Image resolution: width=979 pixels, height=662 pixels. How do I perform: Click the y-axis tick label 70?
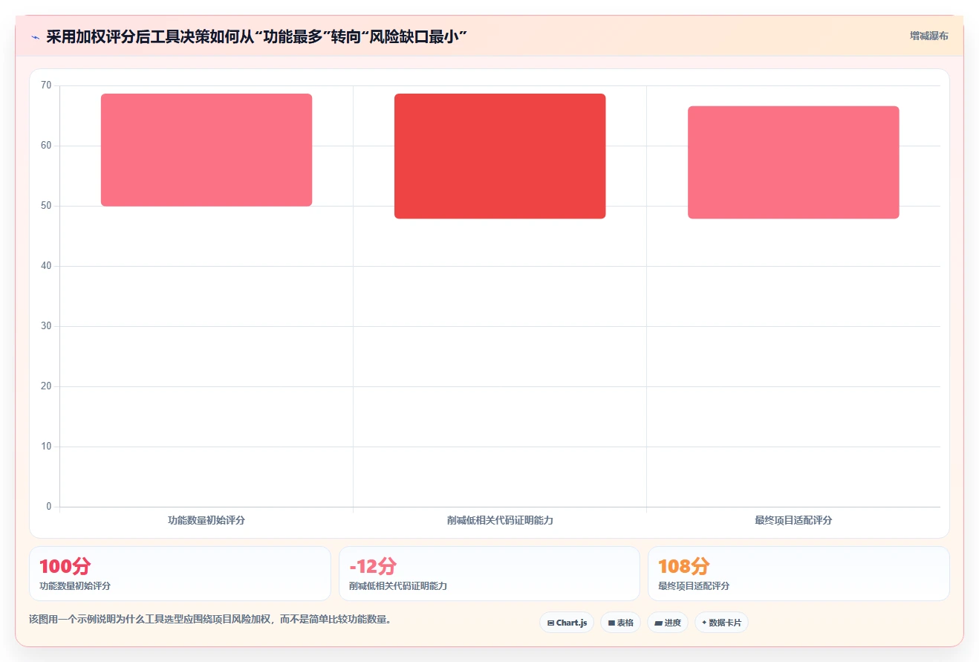pos(46,85)
